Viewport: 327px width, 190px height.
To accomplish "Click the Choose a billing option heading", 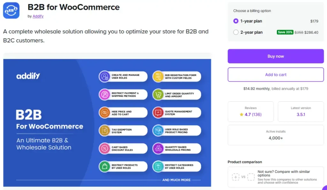I will click(x=252, y=11).
